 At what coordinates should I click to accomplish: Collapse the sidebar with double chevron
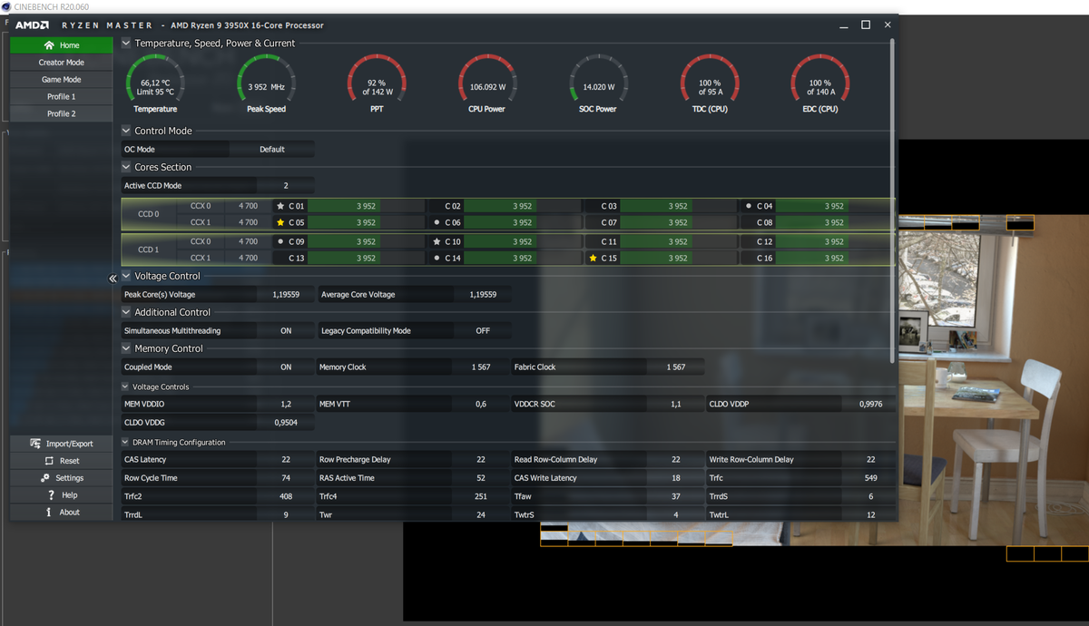(x=113, y=279)
